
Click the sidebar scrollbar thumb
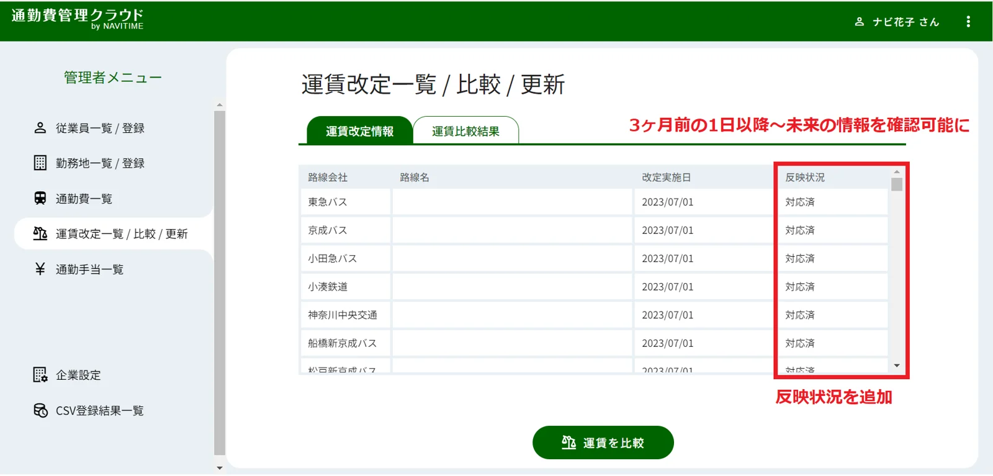[x=220, y=283]
